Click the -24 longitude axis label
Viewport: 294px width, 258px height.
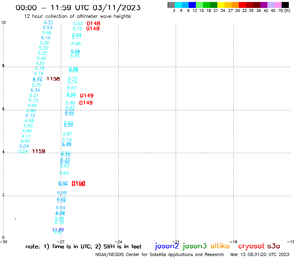[x=118, y=242]
